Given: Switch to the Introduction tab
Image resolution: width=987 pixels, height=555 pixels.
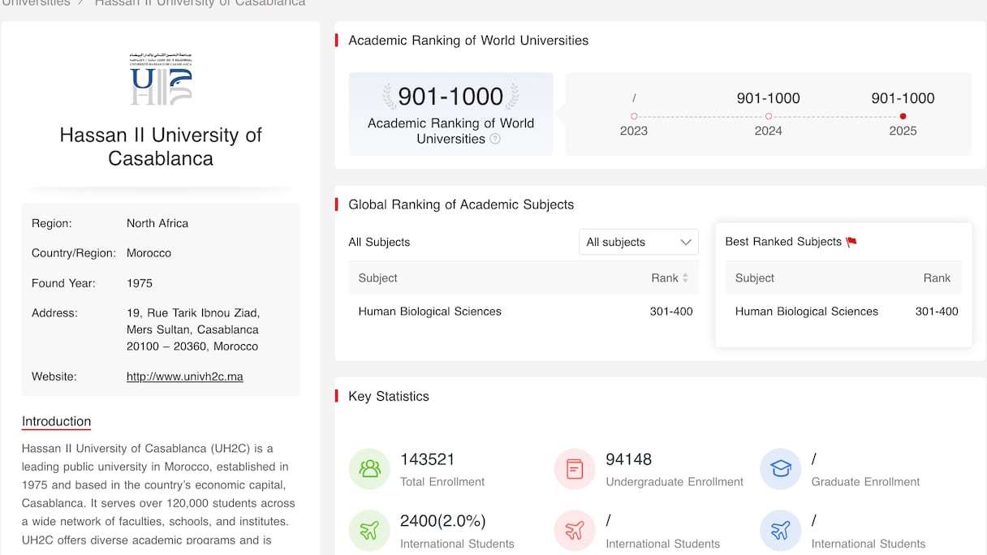Looking at the screenshot, I should [56, 421].
